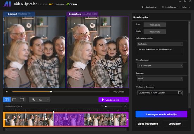Click the Upscale opties panel scrollbar
The image size is (194, 134).
189,58
